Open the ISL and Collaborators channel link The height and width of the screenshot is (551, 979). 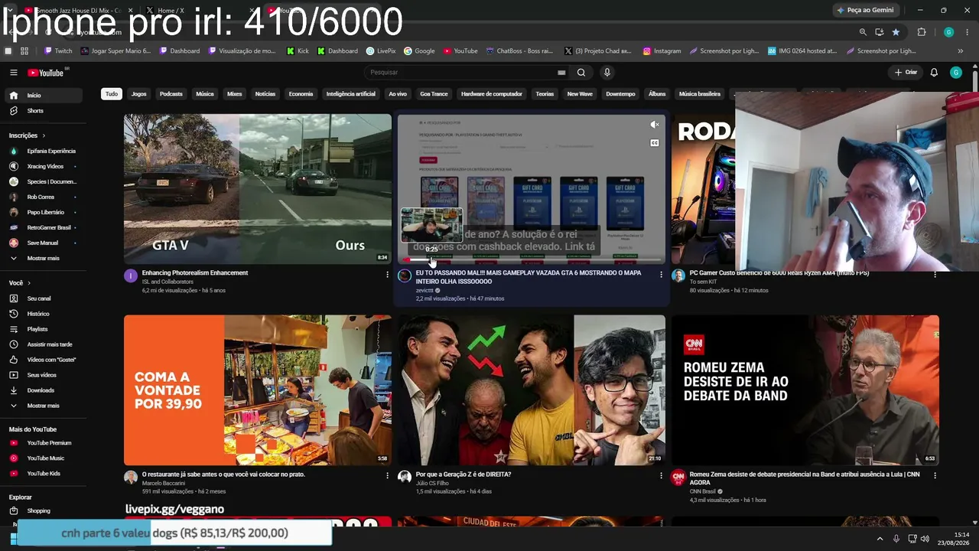coord(168,282)
